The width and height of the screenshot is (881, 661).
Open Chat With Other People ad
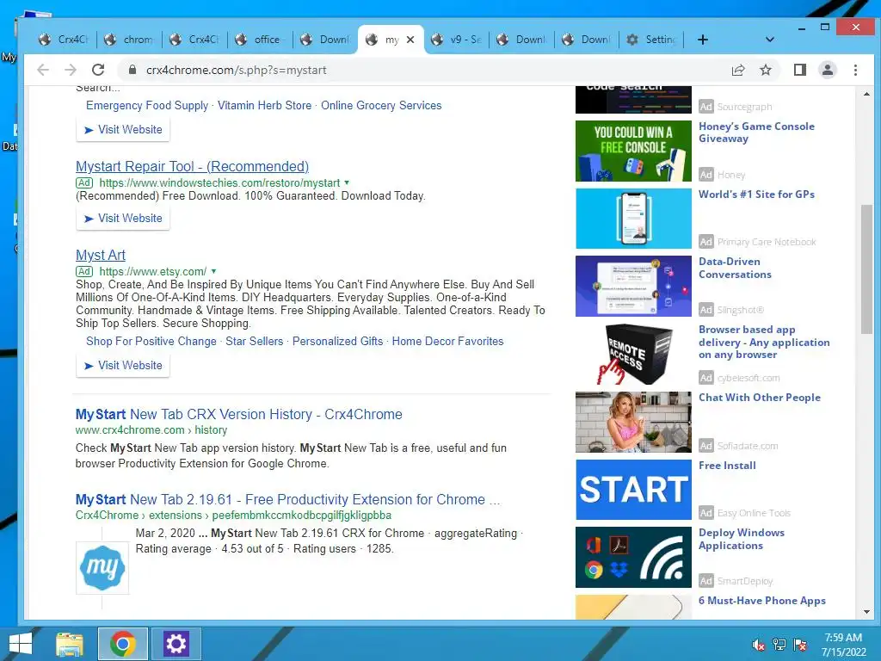760,398
